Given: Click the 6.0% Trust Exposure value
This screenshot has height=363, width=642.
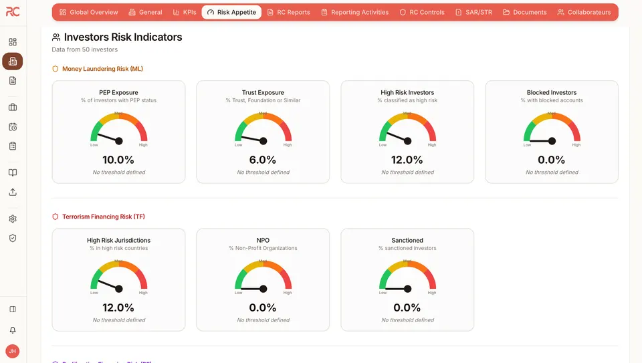Looking at the screenshot, I should coord(263,160).
